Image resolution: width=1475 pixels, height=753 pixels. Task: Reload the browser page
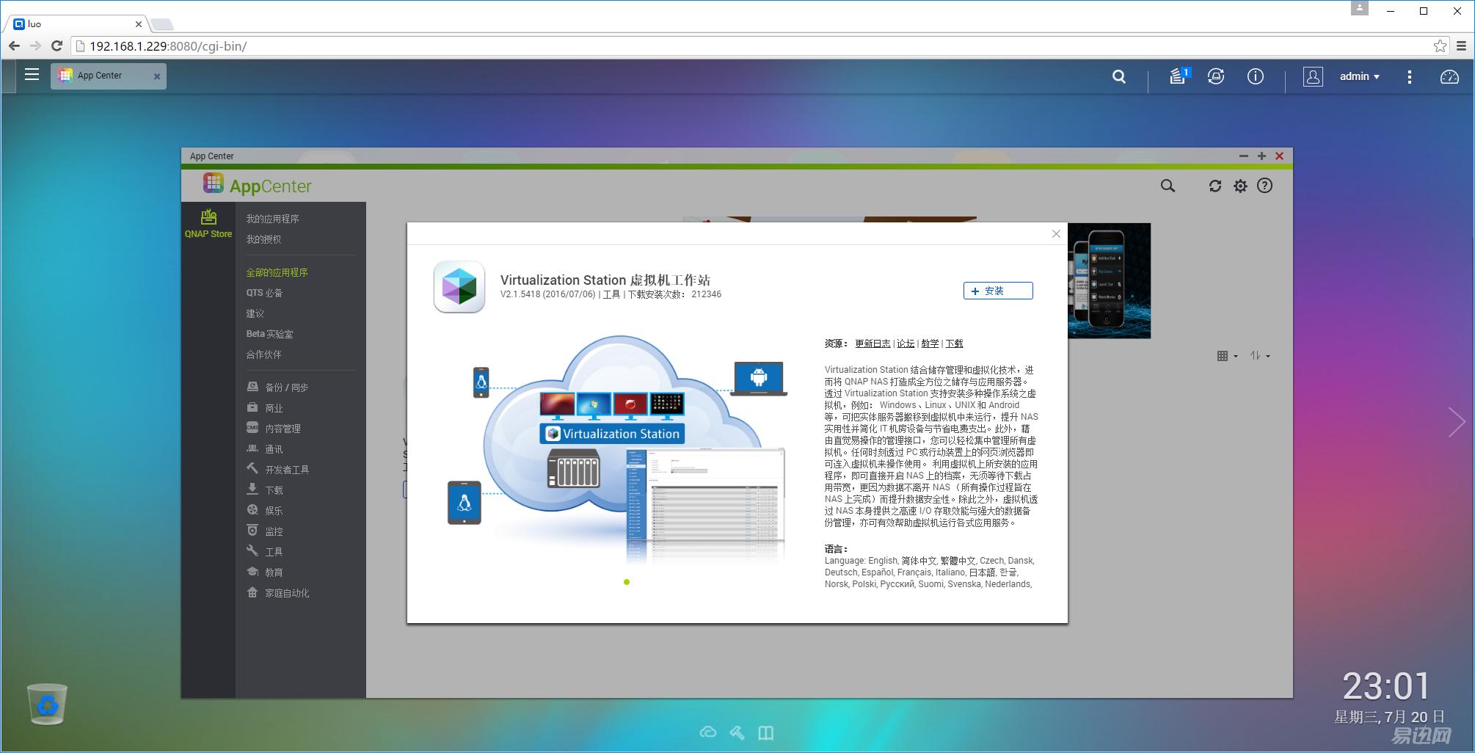tap(57, 46)
